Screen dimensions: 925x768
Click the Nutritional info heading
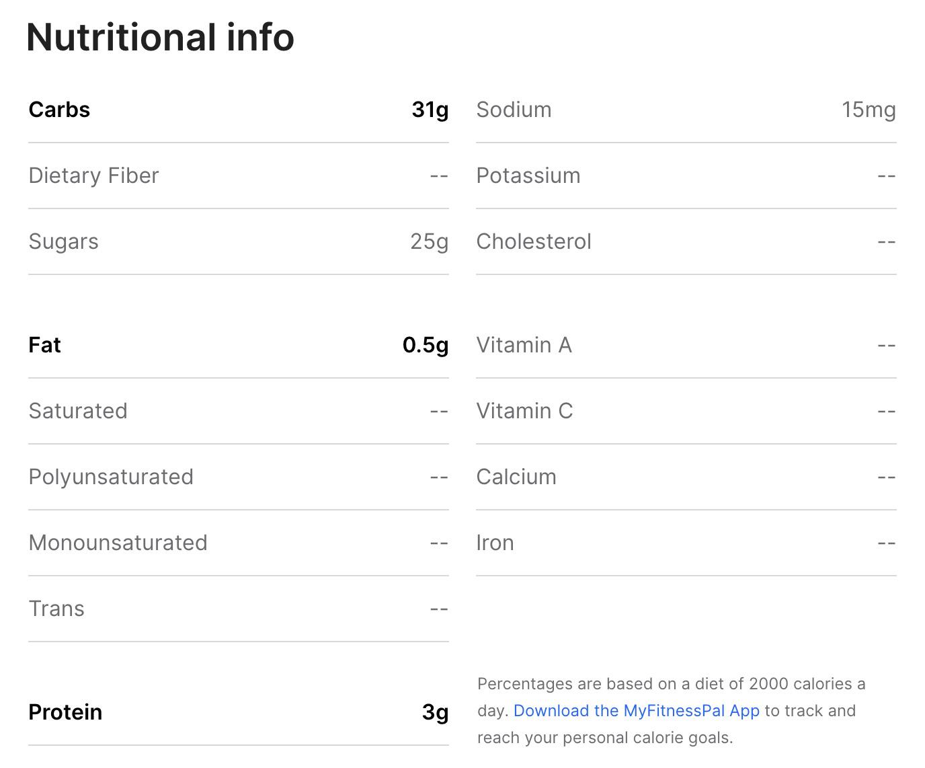click(160, 37)
